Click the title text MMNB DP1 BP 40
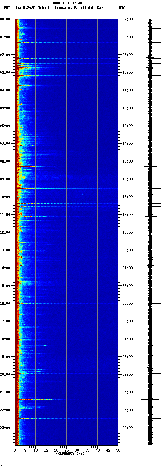The height and width of the screenshot is (469, 163). [67, 3]
